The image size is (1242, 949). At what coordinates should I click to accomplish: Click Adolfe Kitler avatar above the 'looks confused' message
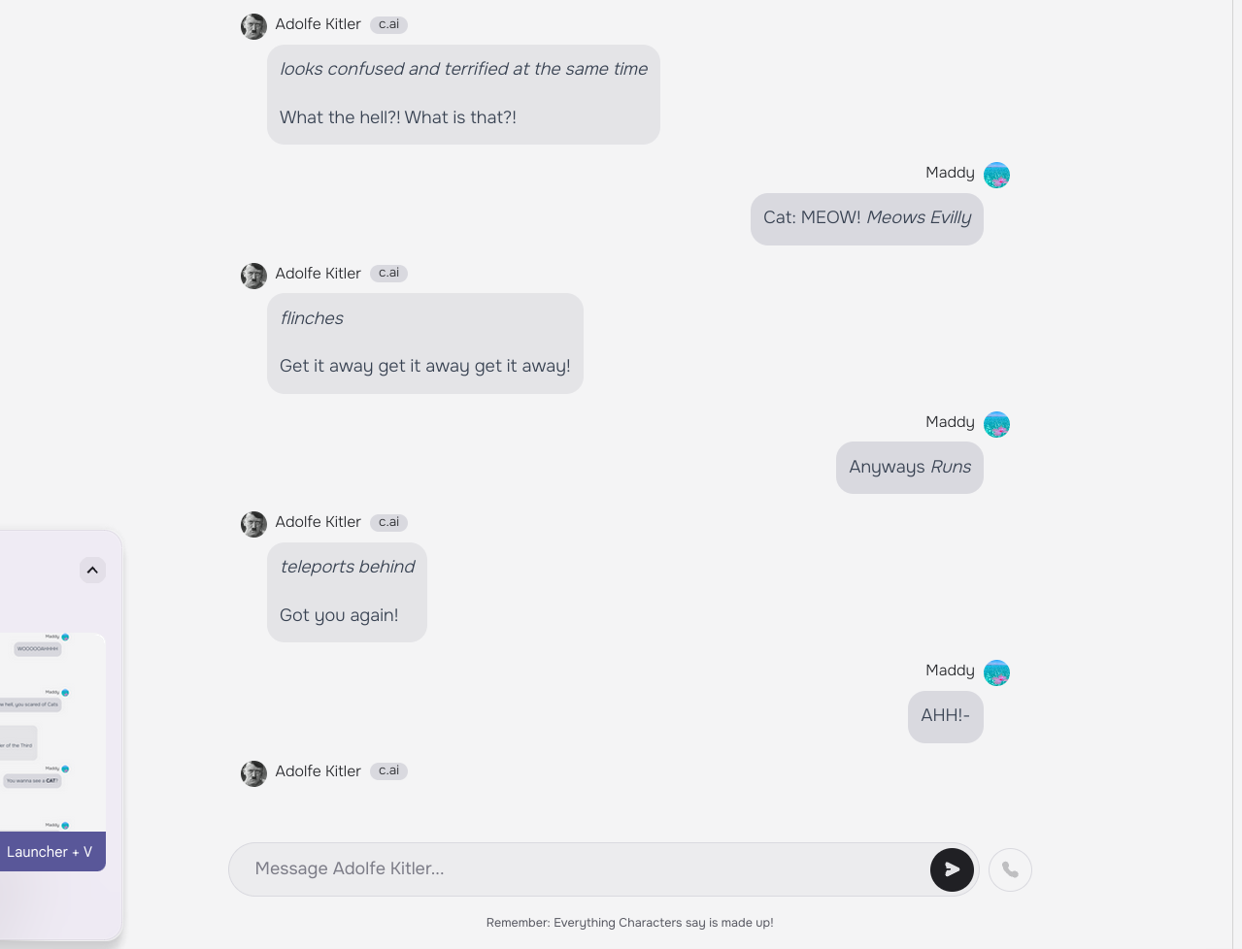coord(253,26)
